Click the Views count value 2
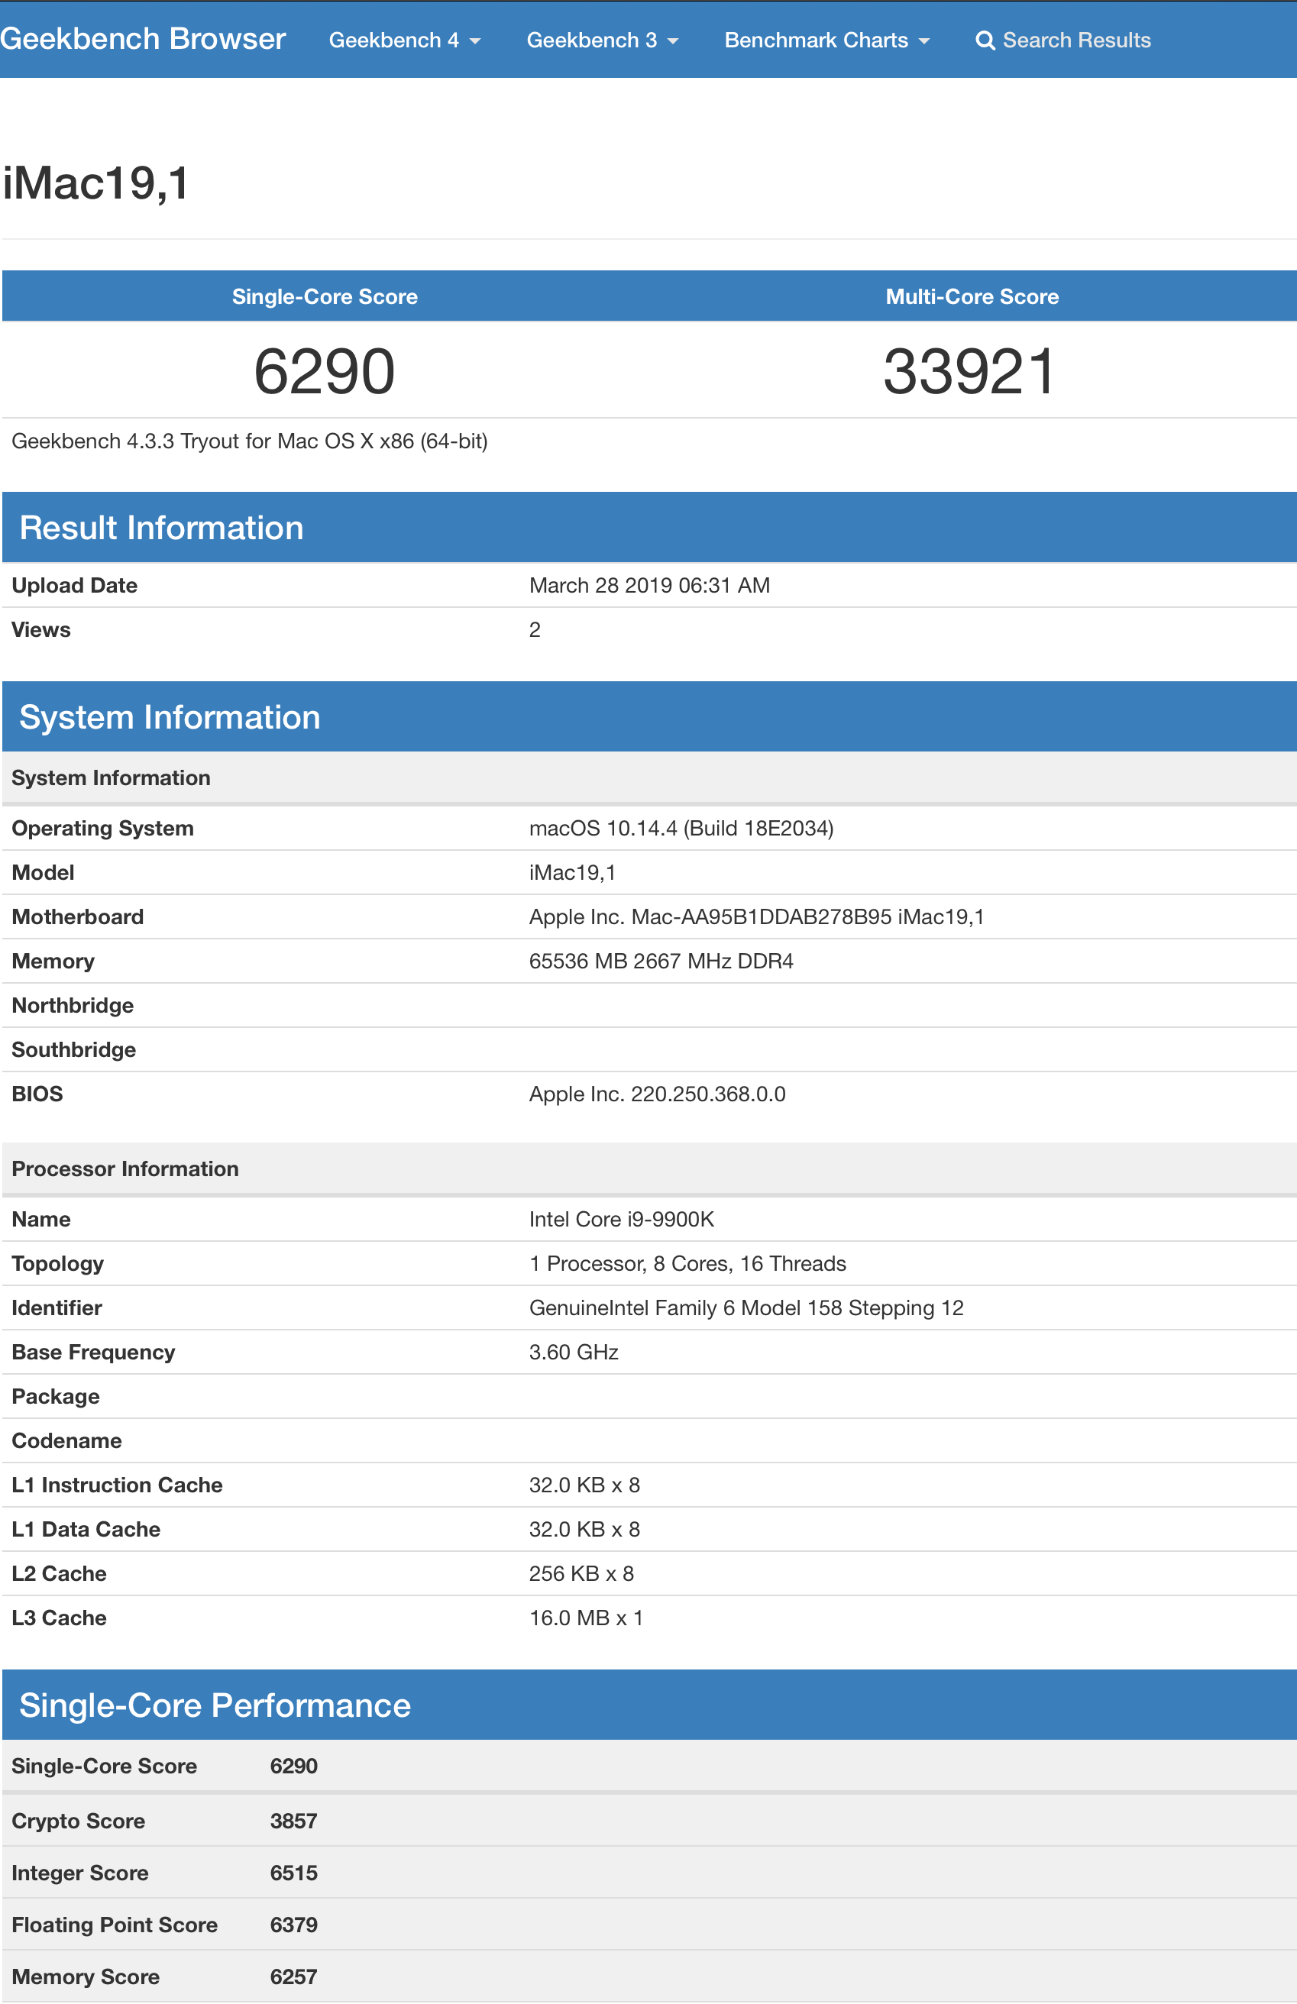 [x=535, y=630]
